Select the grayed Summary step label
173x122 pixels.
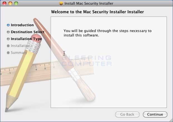[19, 53]
